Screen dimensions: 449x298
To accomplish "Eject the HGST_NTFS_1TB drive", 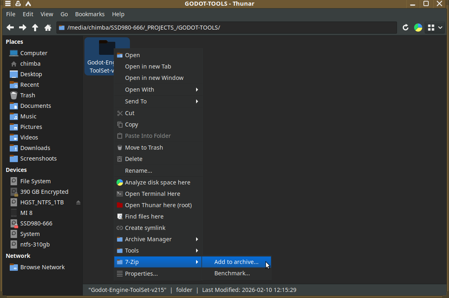I will (78, 202).
